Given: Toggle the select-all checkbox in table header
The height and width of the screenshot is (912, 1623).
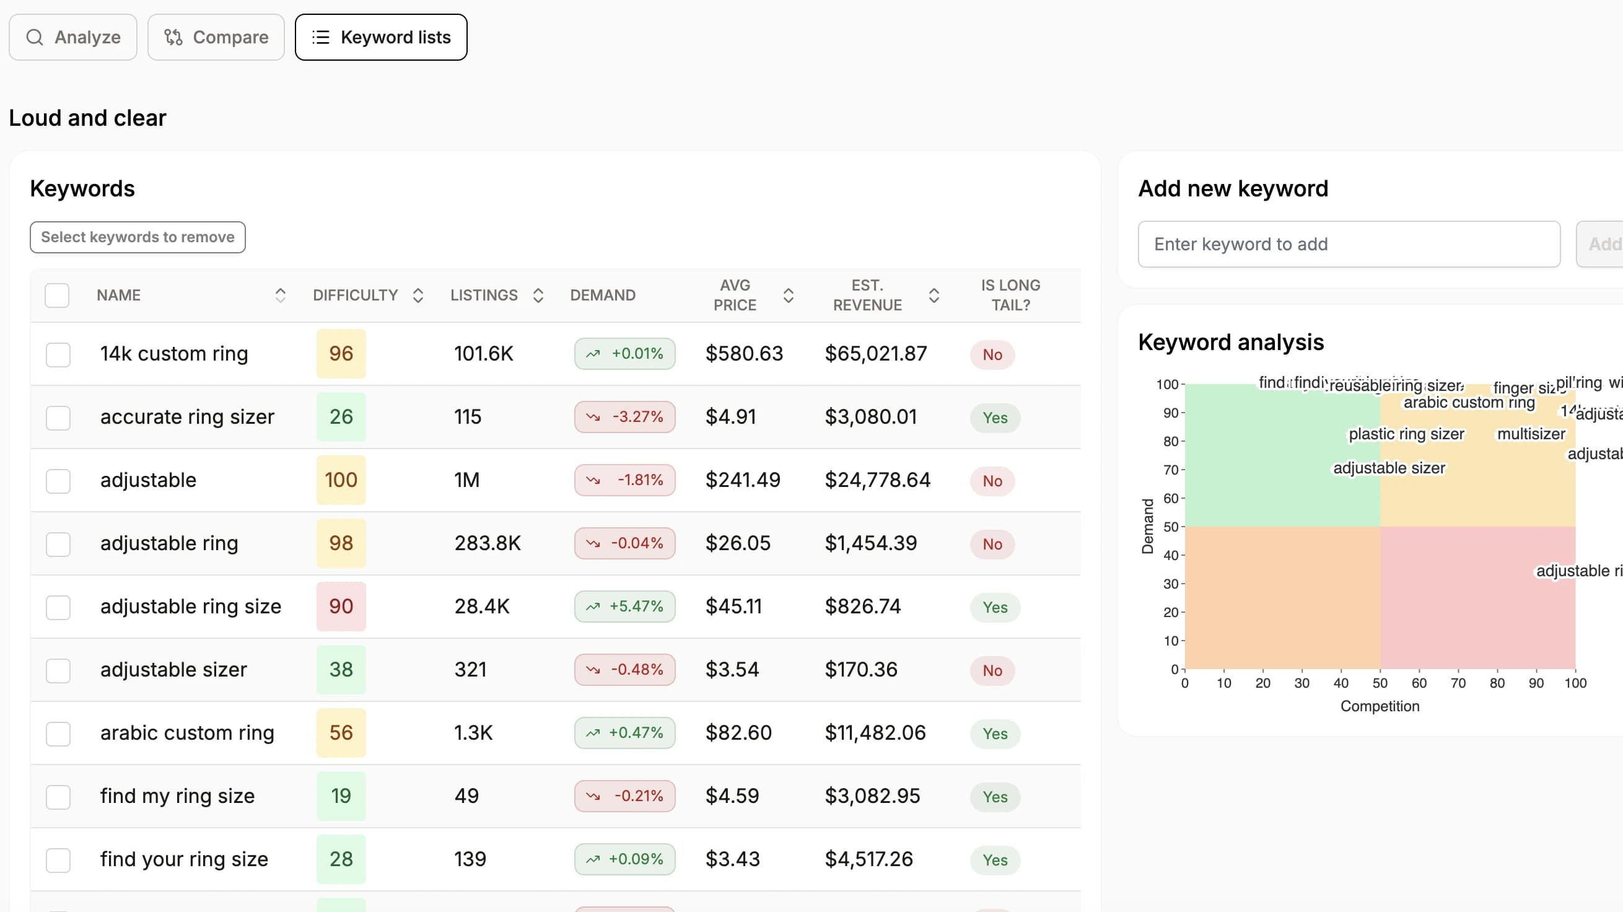Looking at the screenshot, I should [x=58, y=296].
